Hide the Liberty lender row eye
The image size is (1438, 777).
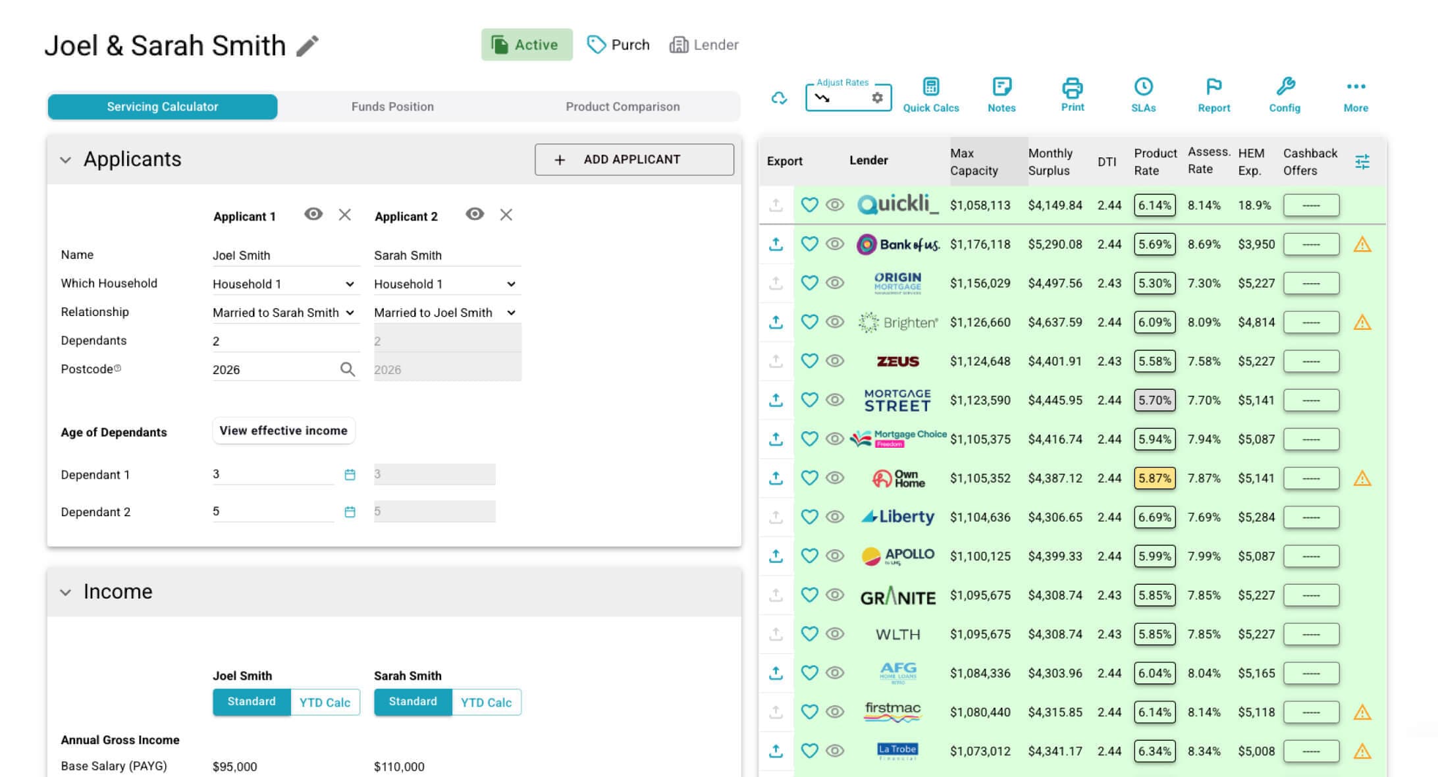[x=835, y=517]
